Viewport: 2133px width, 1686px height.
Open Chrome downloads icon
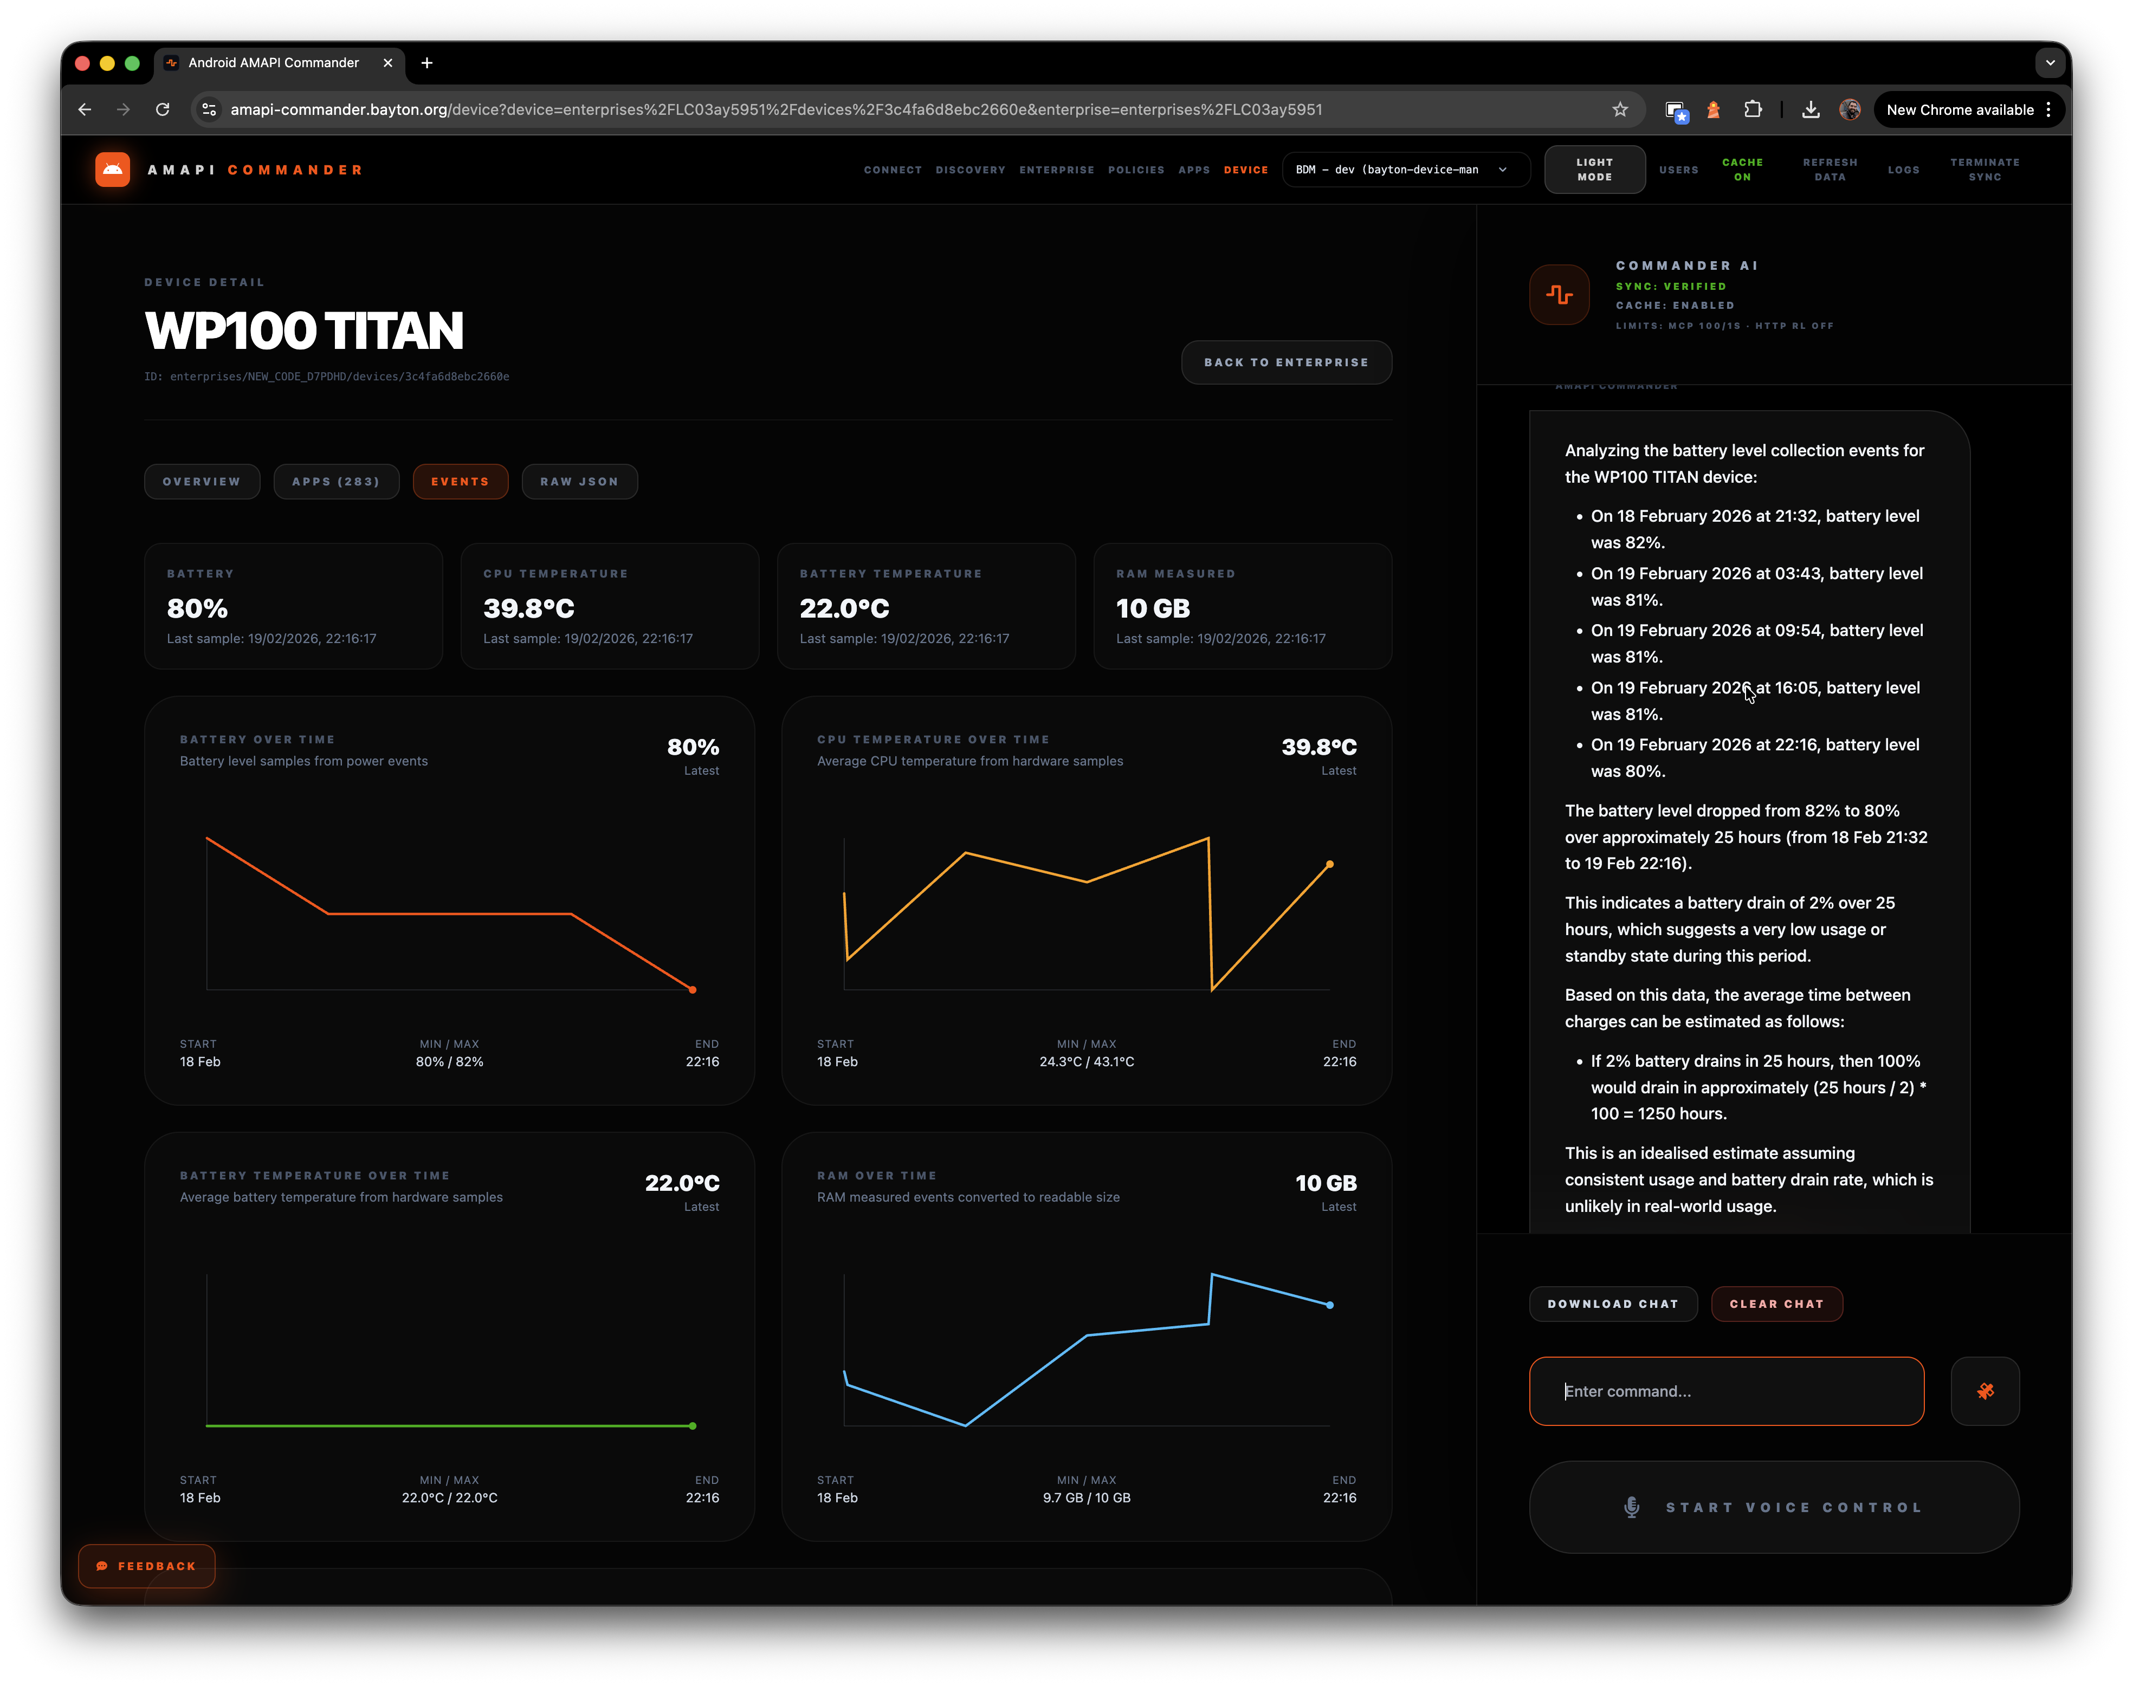coord(1810,109)
